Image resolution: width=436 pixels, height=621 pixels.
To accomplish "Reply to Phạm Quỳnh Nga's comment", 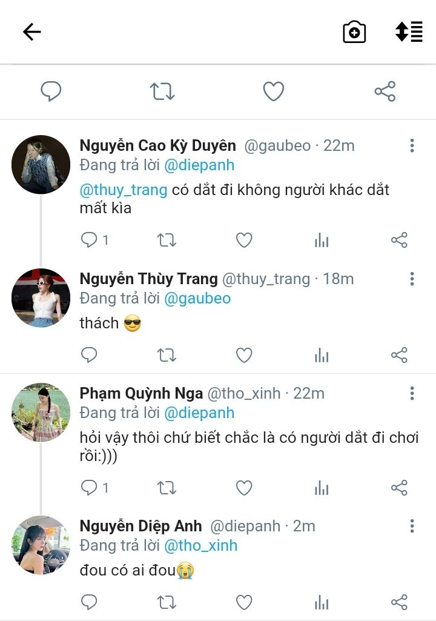I will tap(89, 488).
